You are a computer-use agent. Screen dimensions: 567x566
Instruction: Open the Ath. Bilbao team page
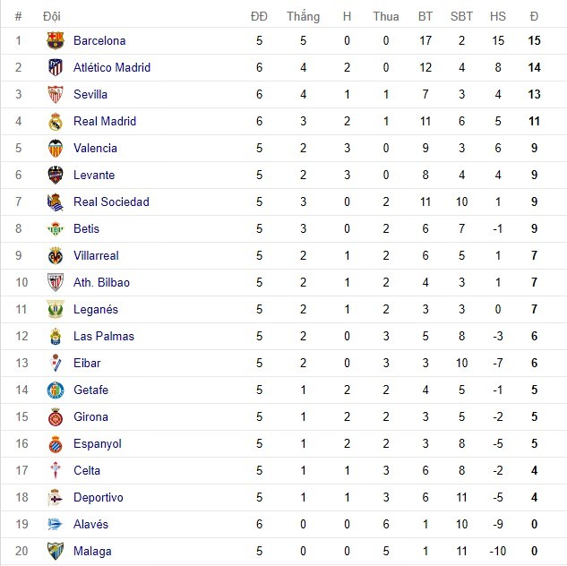[101, 282]
